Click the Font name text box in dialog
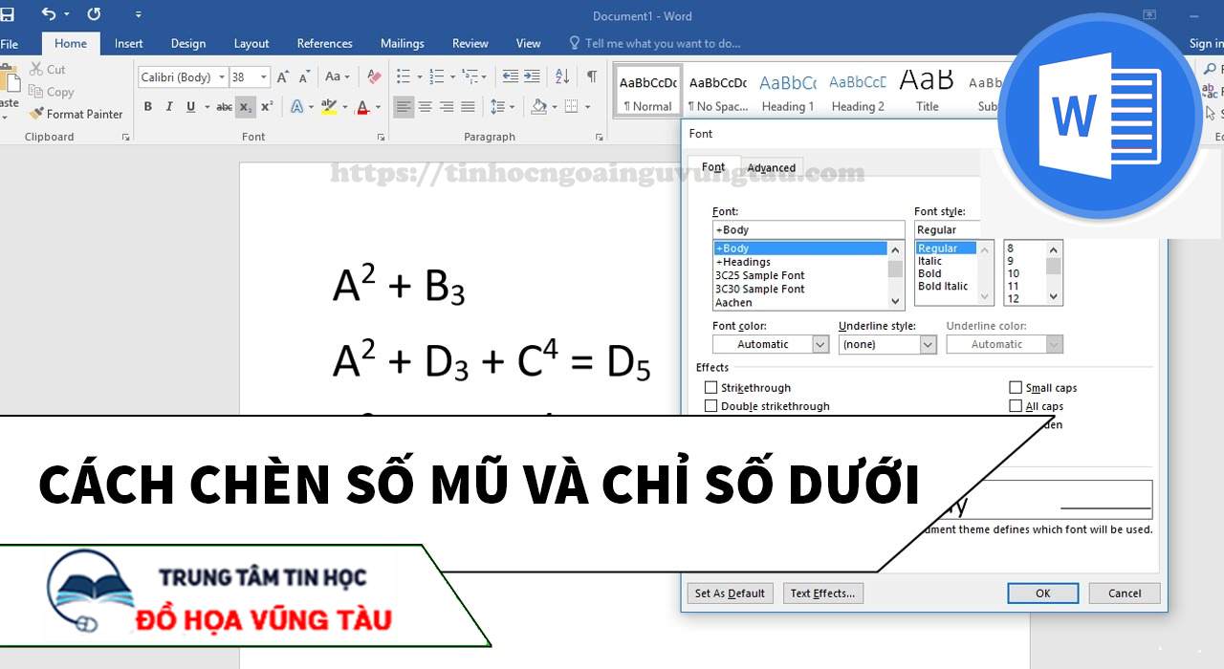Screen dimensions: 1224x669 (x=808, y=229)
